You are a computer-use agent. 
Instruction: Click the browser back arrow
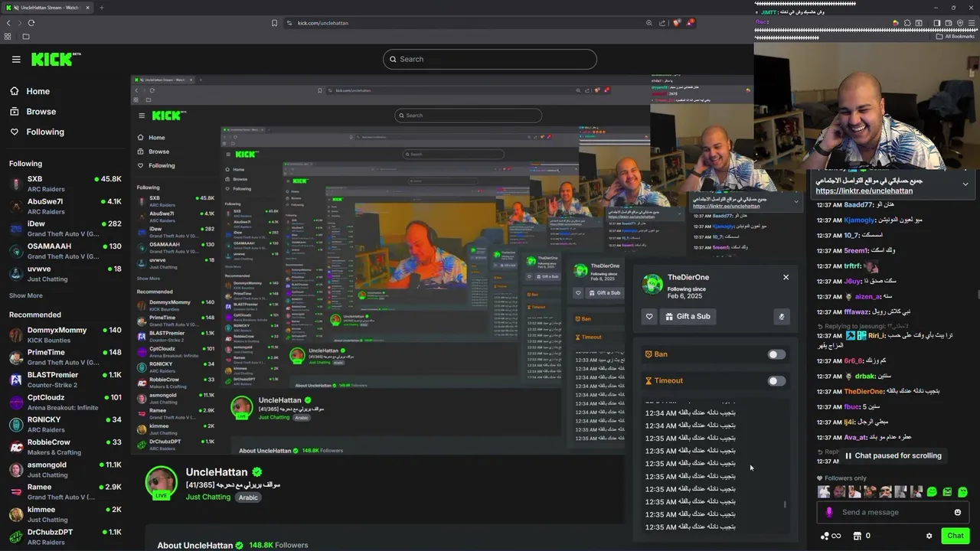(8, 23)
